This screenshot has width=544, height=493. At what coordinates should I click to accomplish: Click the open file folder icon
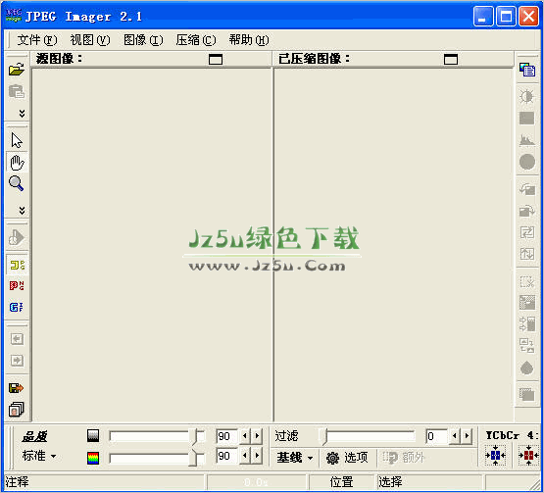pyautogui.click(x=17, y=70)
